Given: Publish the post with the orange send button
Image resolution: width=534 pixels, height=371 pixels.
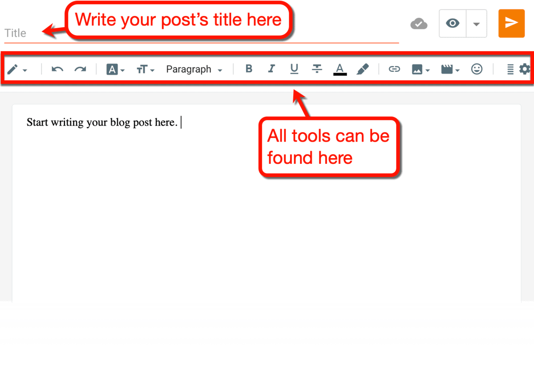Looking at the screenshot, I should tap(511, 23).
